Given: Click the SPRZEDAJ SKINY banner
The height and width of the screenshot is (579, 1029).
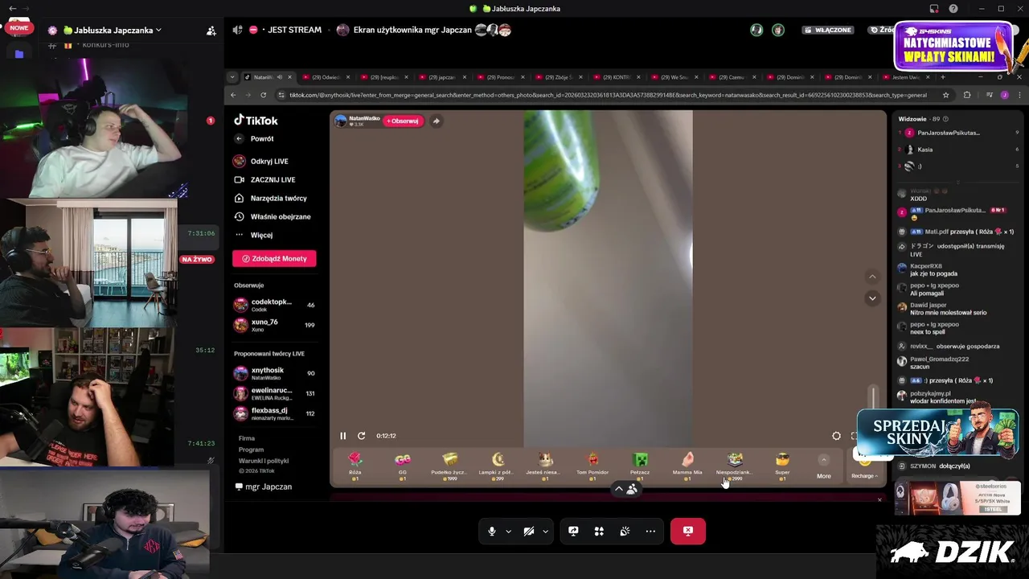Looking at the screenshot, I should pos(937,432).
